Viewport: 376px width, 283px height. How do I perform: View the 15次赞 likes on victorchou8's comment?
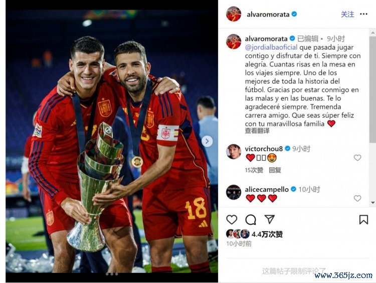point(254,170)
